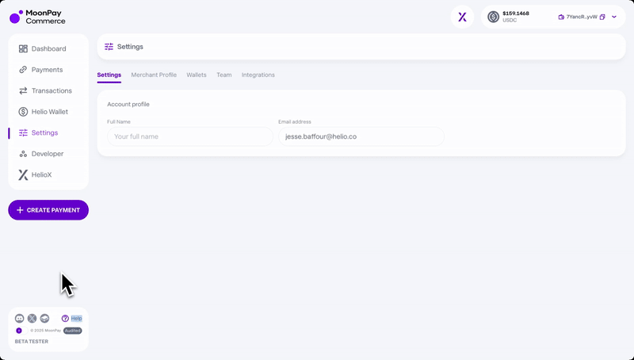Image resolution: width=634 pixels, height=360 pixels.
Task: Click the USDC coin icon
Action: (x=493, y=17)
